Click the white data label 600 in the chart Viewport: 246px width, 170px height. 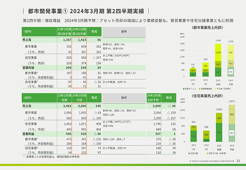231,72
